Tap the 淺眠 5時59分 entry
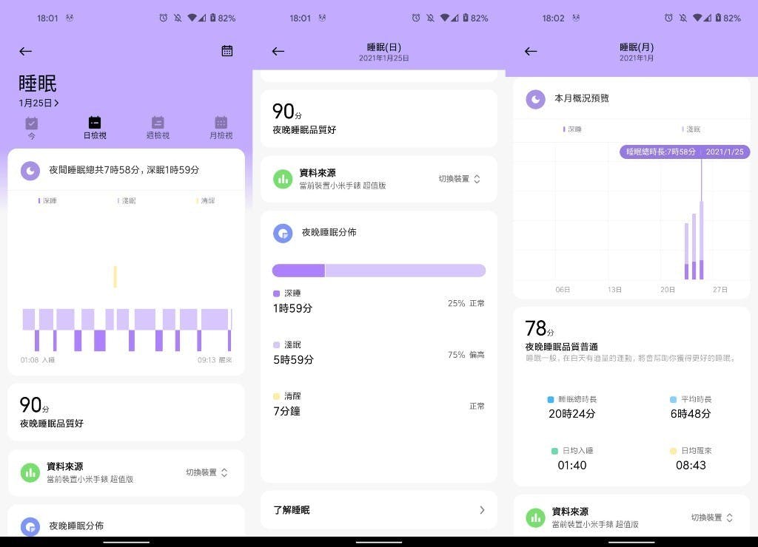The height and width of the screenshot is (547, 758). click(293, 354)
